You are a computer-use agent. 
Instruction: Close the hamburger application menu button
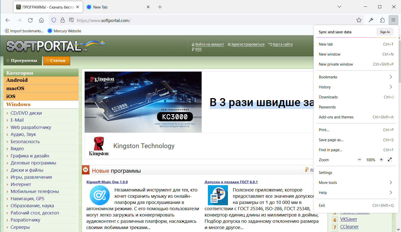click(x=393, y=20)
